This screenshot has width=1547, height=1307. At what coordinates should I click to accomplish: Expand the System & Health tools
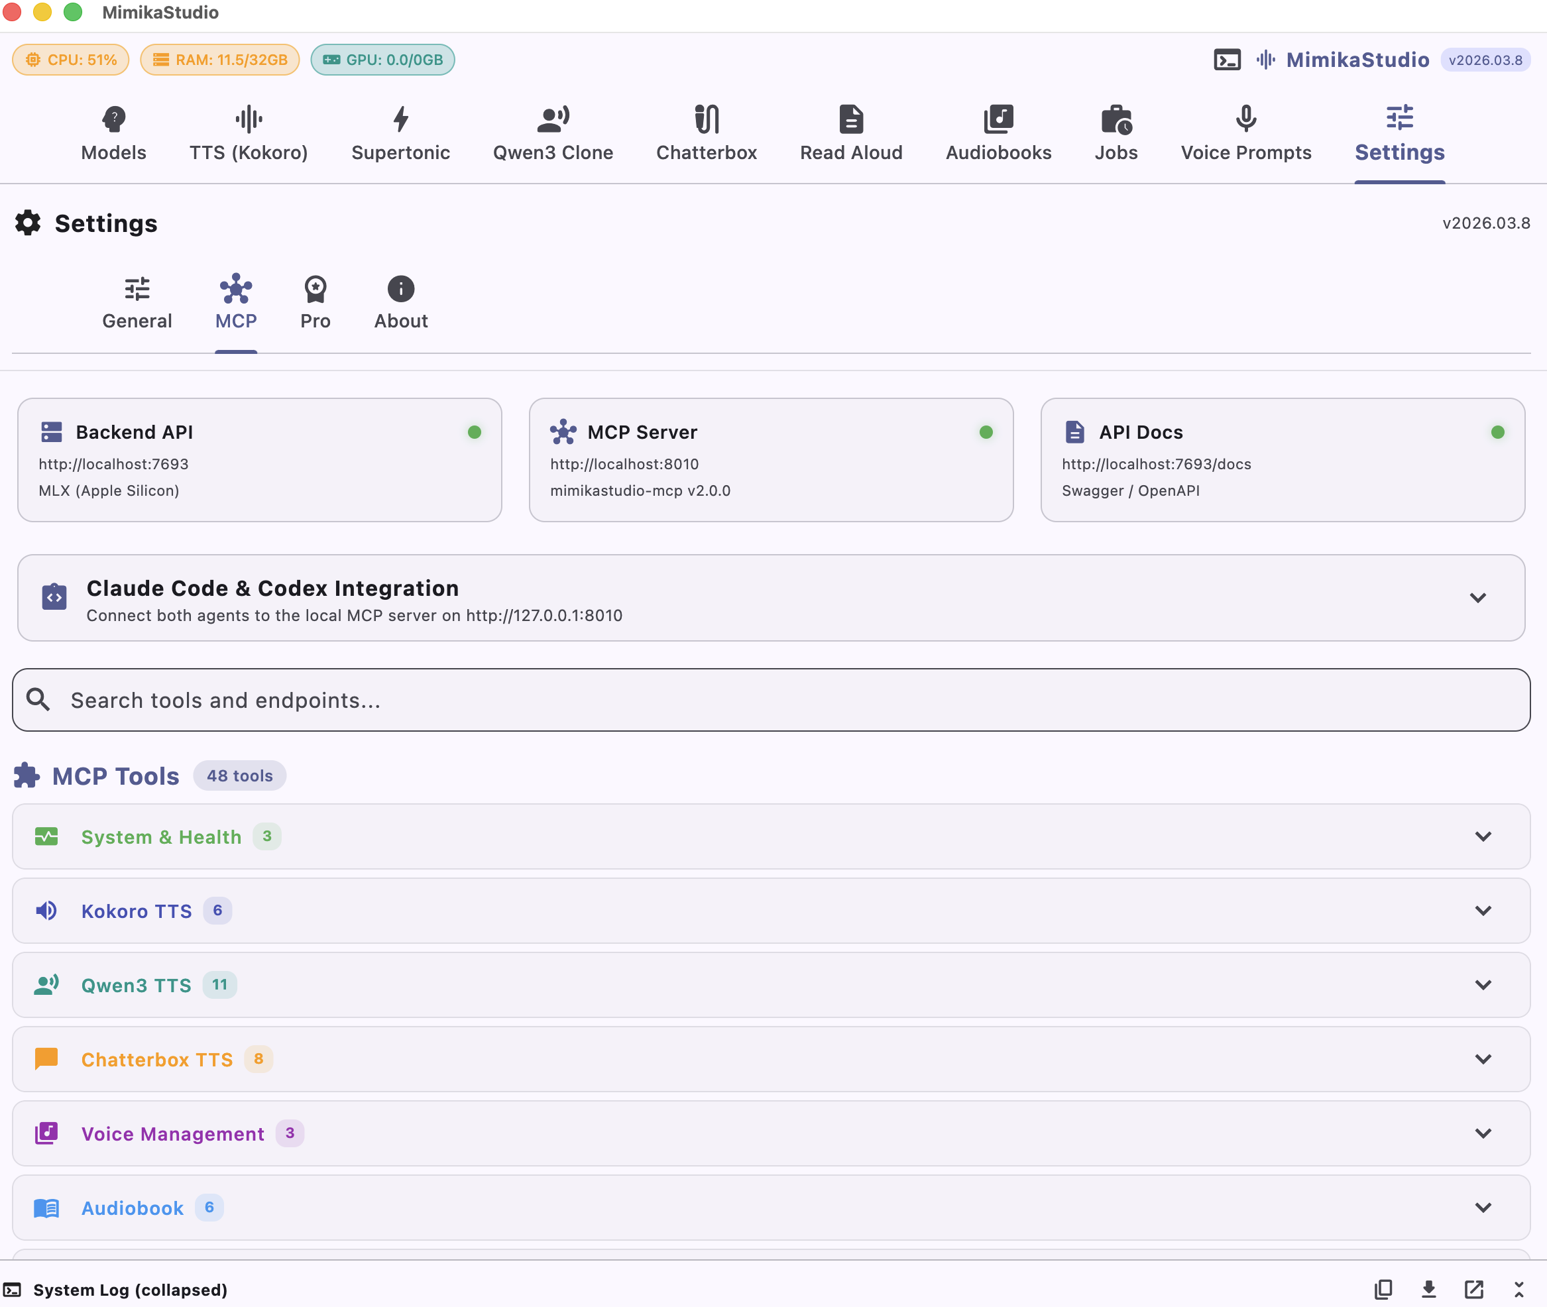pyautogui.click(x=1483, y=836)
